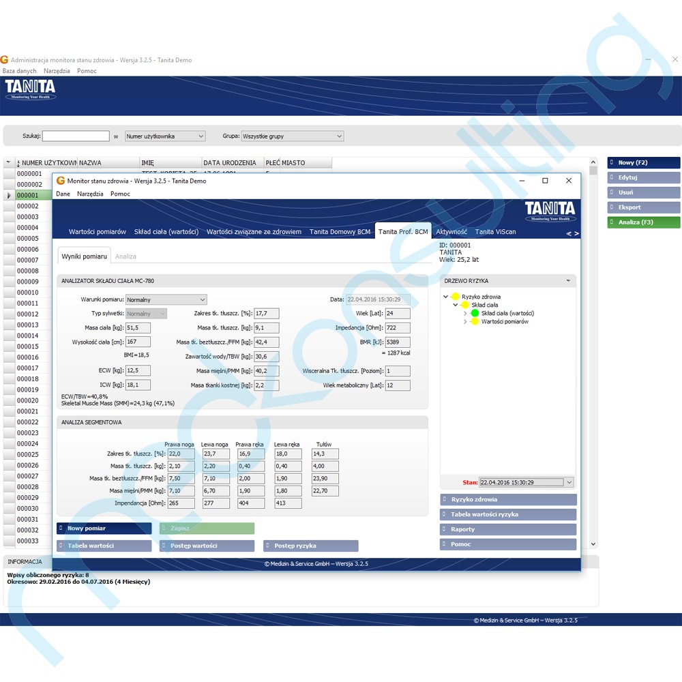Click the Tanita logo in the Monitor stanu zdrowia window
The width and height of the screenshot is (682, 682).
[x=550, y=211]
